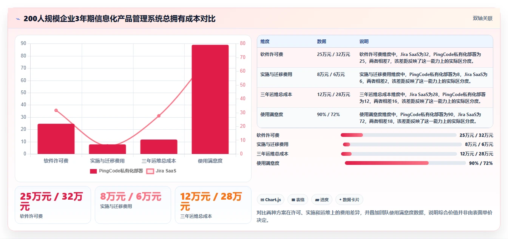This screenshot has height=239, width=508.
Task: Click the 维度 table column header
Action: click(265, 42)
